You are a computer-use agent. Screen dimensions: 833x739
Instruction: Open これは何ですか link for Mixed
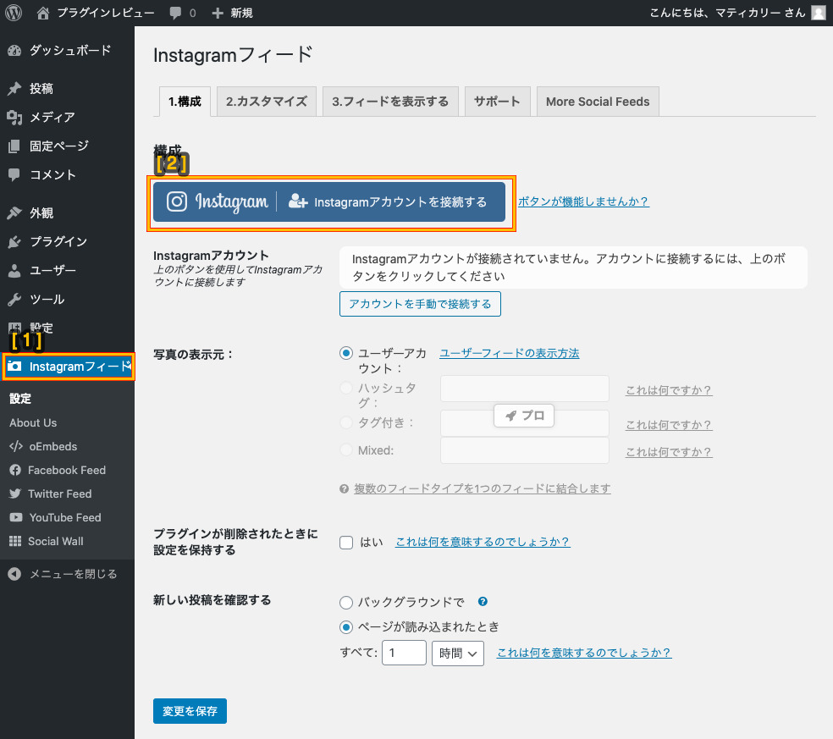click(668, 452)
